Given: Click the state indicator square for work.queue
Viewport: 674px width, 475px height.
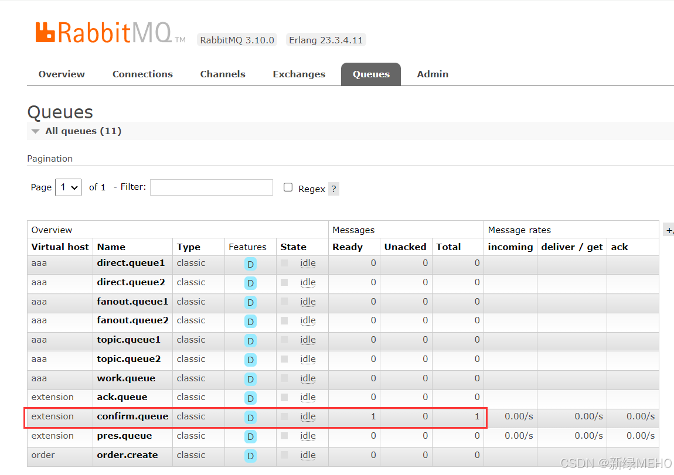Looking at the screenshot, I should point(284,378).
